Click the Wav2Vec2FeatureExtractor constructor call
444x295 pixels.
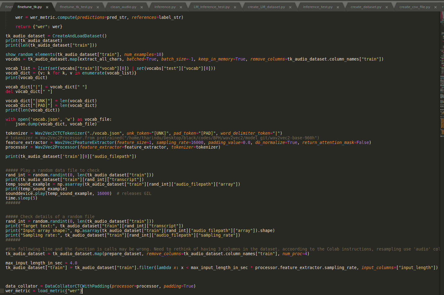213,143
